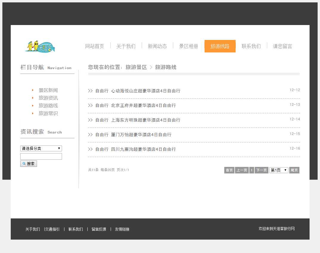The image size is (320, 253).
Task: Open the 网站首页 navigation tab
Action: pyautogui.click(x=95, y=46)
